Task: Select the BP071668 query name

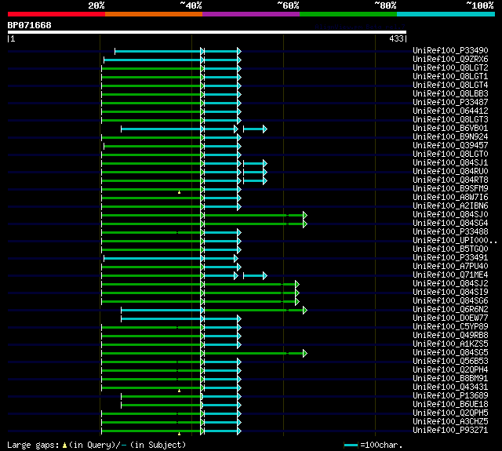Action: point(30,25)
